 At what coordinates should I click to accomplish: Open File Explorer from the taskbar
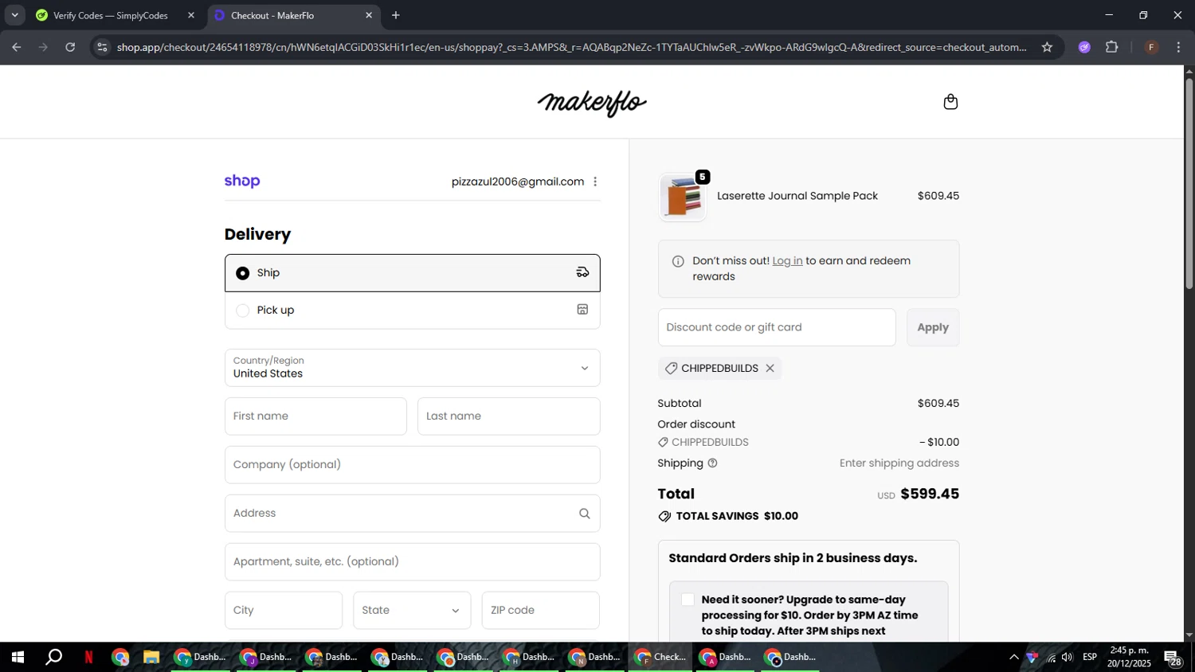(151, 657)
